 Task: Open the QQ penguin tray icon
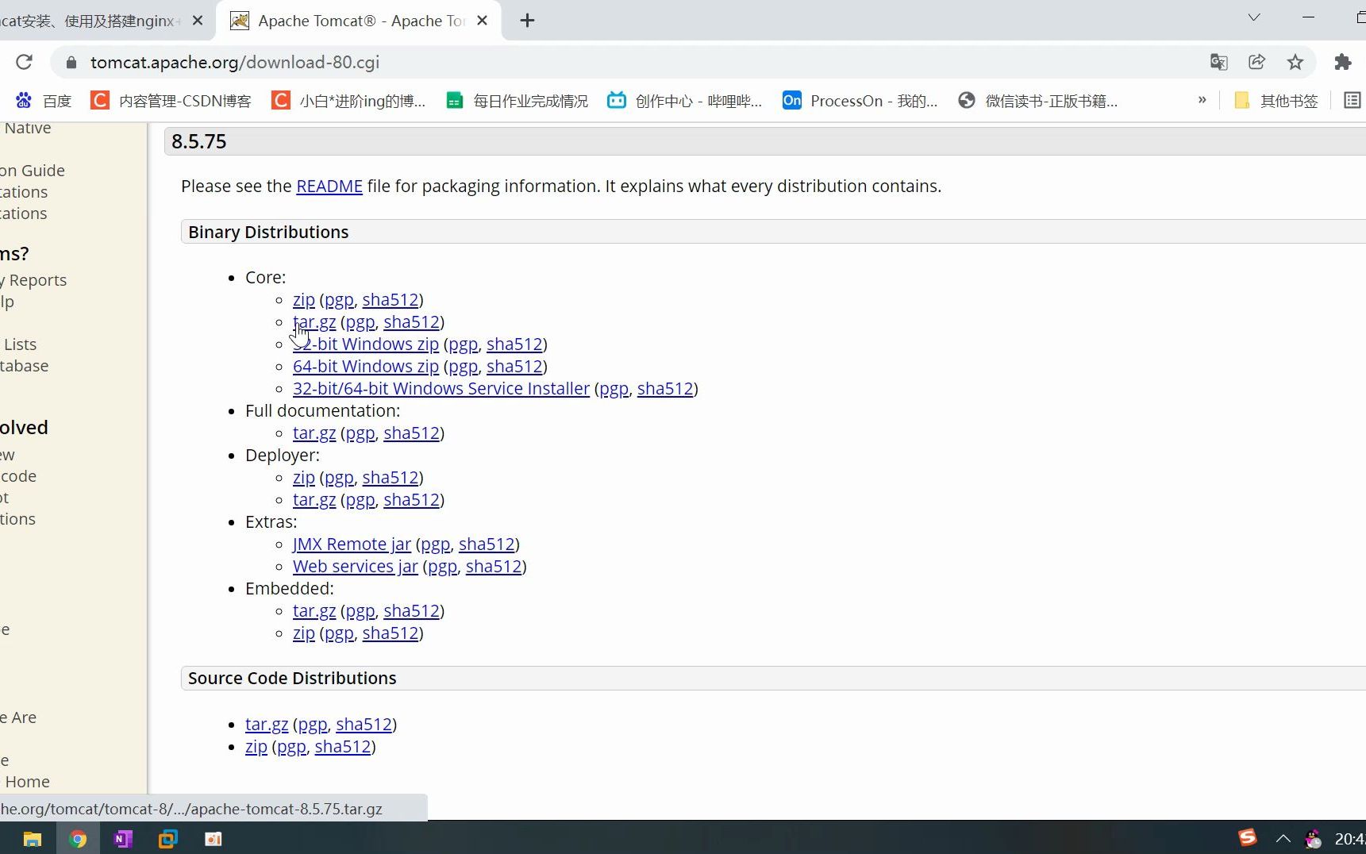[x=1314, y=839]
